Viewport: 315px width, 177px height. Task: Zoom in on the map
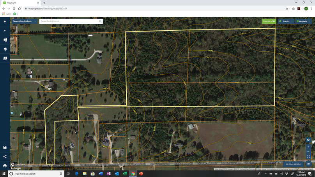(308, 146)
